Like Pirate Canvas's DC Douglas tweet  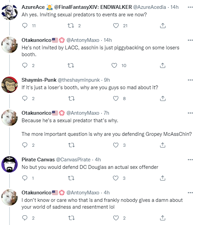click(x=116, y=178)
